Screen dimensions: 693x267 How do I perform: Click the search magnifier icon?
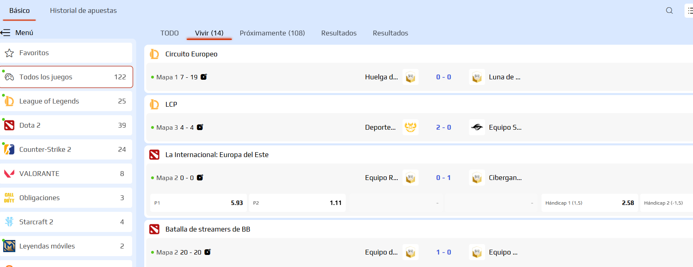coord(669,10)
